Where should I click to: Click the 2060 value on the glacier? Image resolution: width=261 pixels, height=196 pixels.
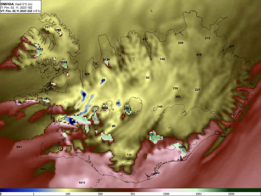[x=127, y=108]
